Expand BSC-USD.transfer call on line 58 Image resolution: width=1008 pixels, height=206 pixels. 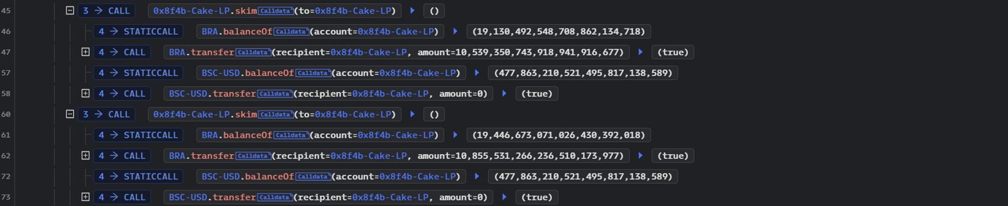pos(85,93)
